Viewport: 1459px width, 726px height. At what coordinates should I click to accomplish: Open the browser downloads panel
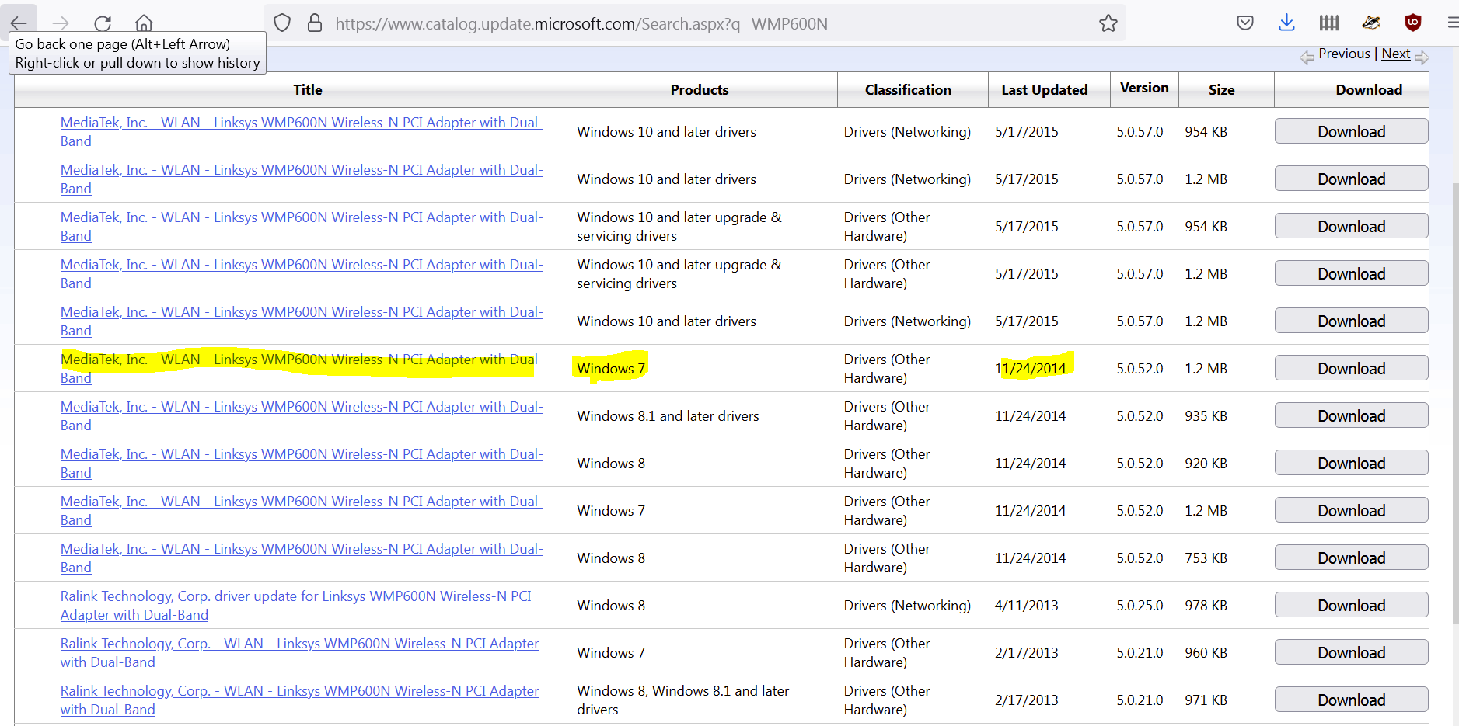tap(1287, 23)
